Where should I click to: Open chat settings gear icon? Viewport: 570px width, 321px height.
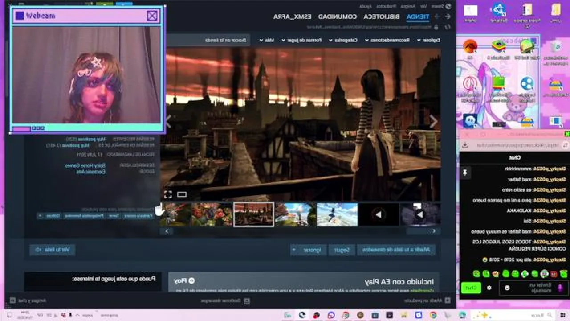tap(489, 288)
